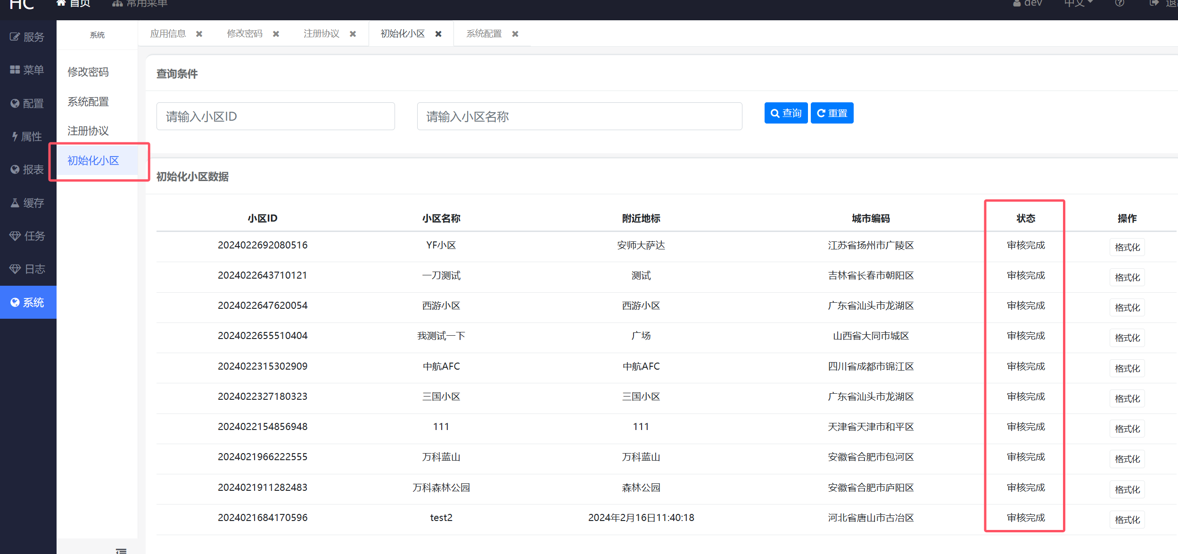Click 格式化 for YF小区 row
Screen dimensions: 1178x554
(1127, 247)
